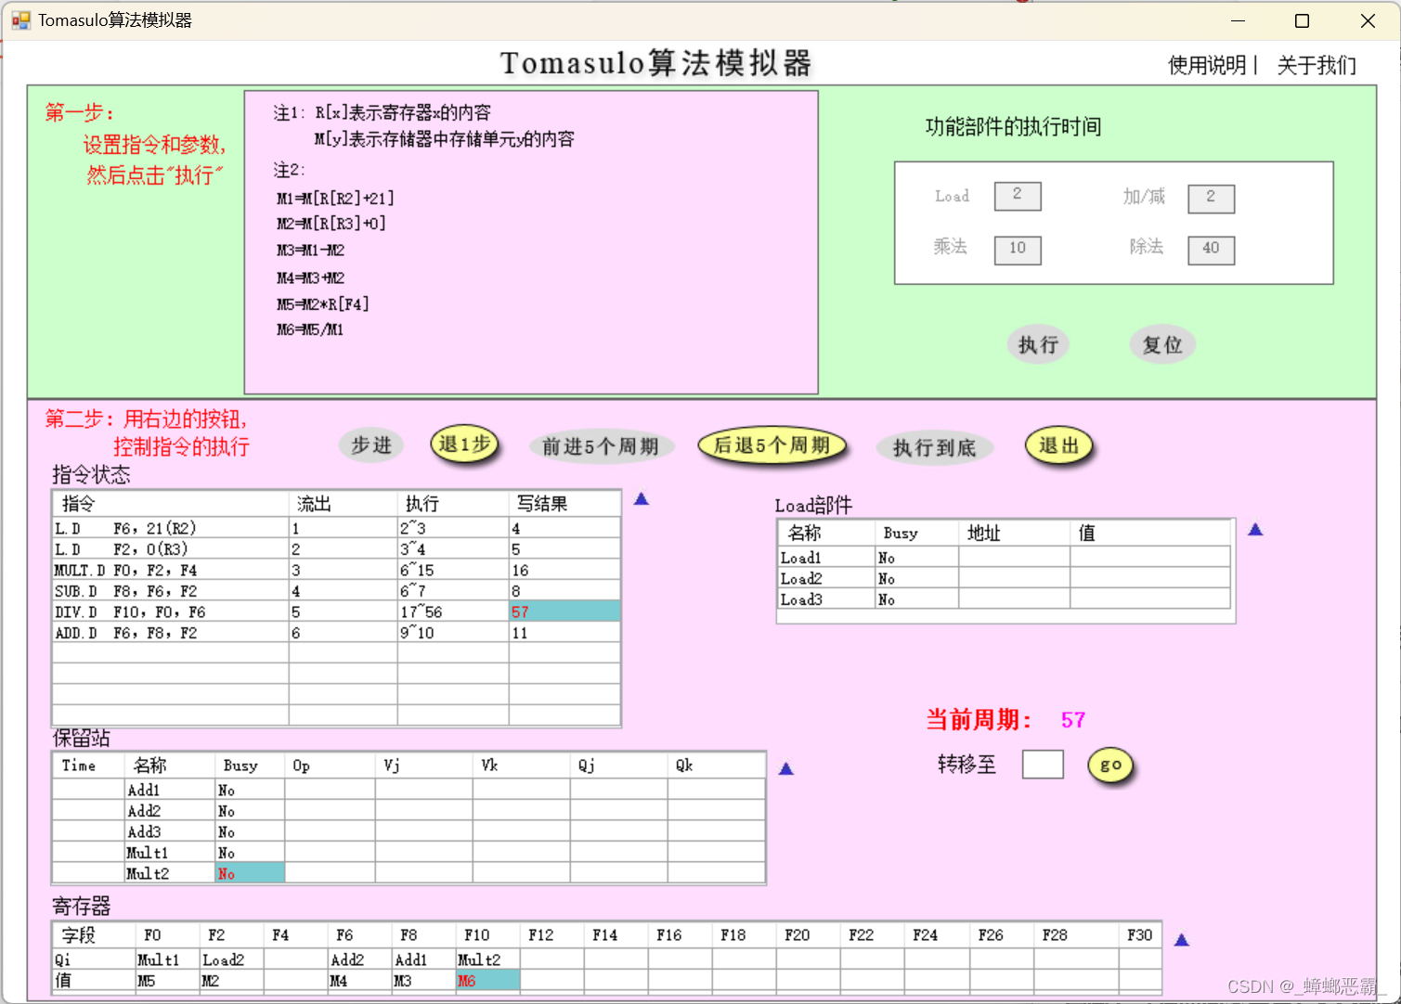Viewport: 1401px width, 1004px height.
Task: Advance with 前进5个周期 button
Action: click(601, 446)
